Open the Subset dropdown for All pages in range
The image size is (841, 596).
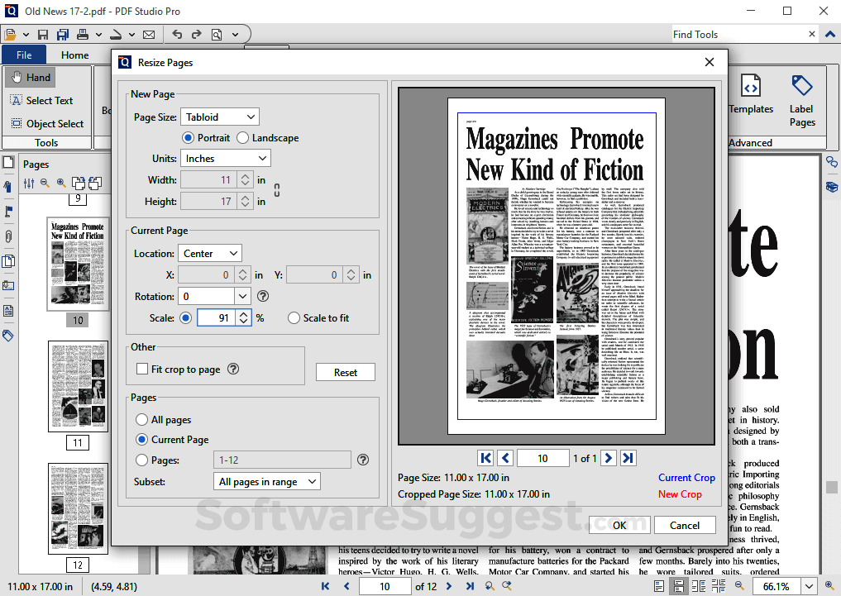click(x=266, y=481)
